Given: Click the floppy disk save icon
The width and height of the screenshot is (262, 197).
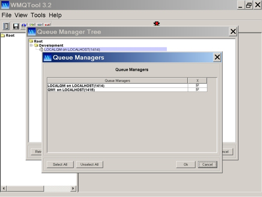Looking at the screenshot, I should pos(16,26).
